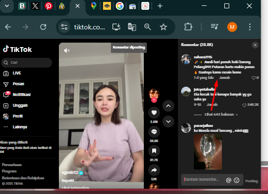268x194 pixels.
Task: Go to previous video with up chevron
Action: 168,106
